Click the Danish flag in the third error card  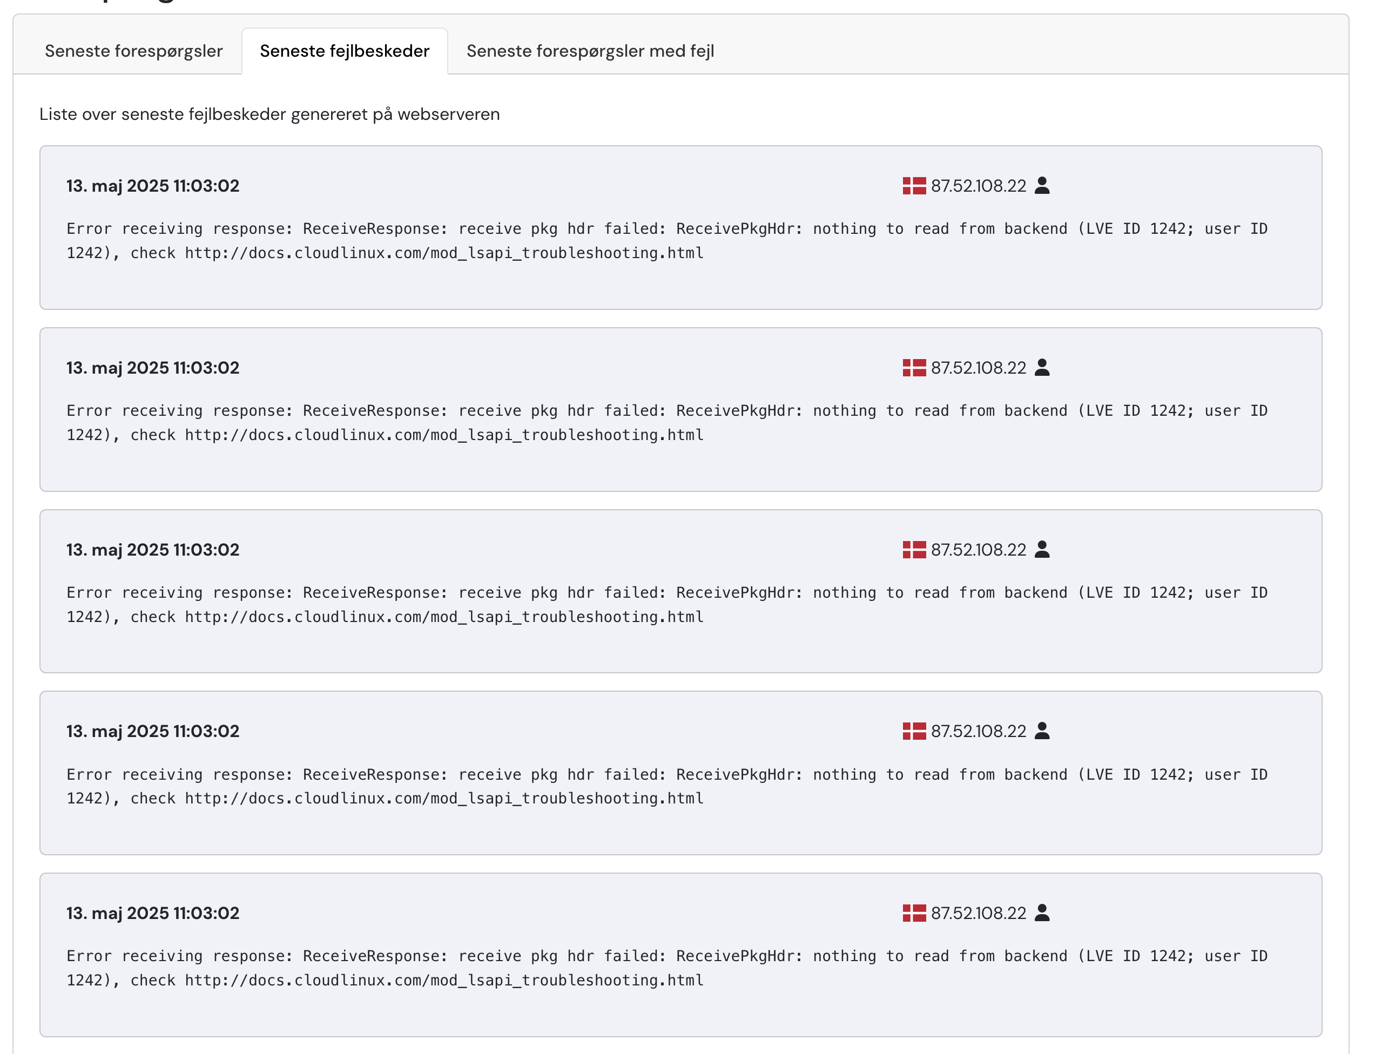pyautogui.click(x=914, y=550)
